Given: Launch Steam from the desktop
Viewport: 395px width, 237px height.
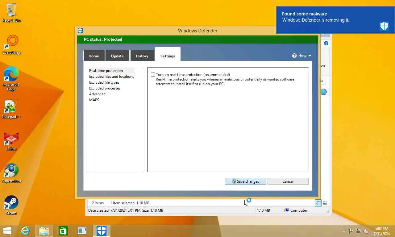Looking at the screenshot, I should tap(11, 205).
